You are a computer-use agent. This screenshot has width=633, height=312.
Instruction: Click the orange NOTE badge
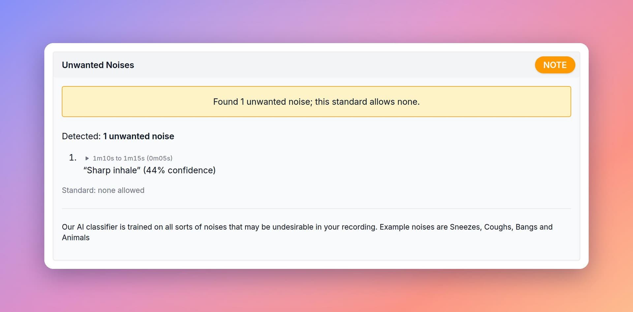pos(555,65)
